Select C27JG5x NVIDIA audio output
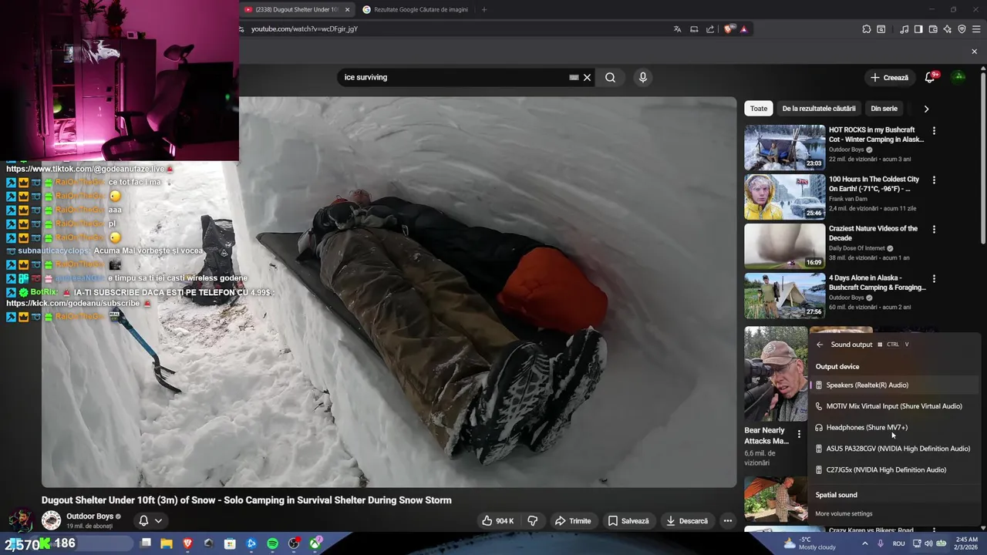Image resolution: width=987 pixels, height=555 pixels. pyautogui.click(x=894, y=469)
